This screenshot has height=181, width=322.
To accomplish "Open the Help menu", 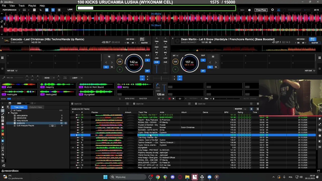I will (42, 6).
